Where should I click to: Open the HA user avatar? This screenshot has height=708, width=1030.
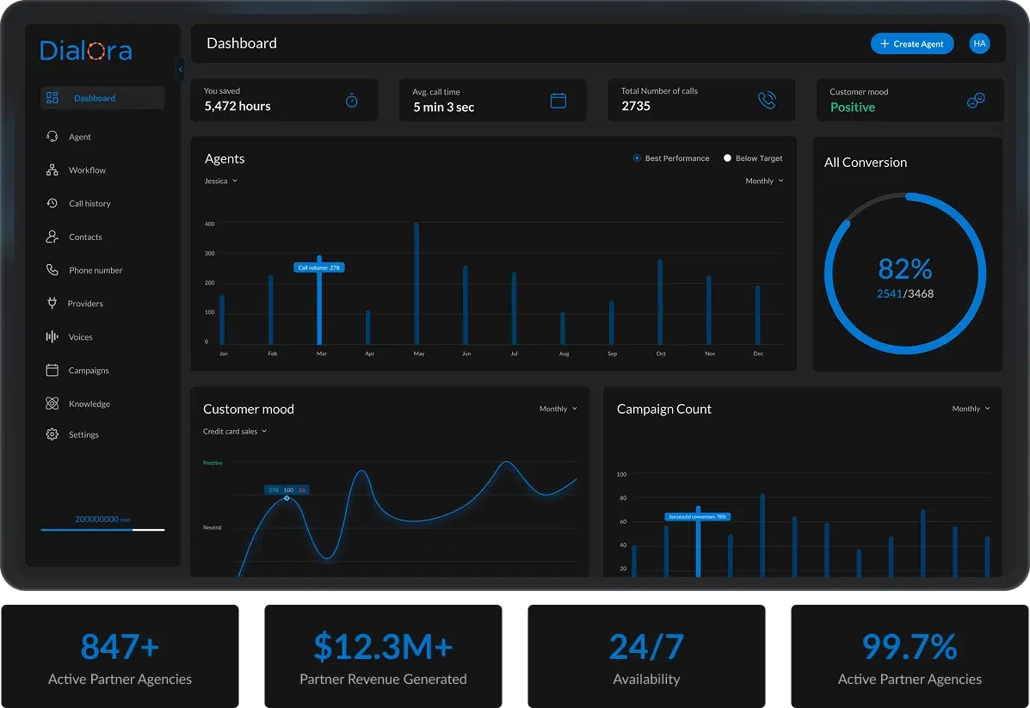(979, 43)
